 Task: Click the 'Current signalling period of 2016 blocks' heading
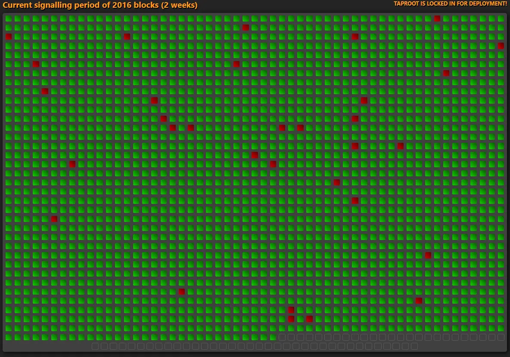100,5
